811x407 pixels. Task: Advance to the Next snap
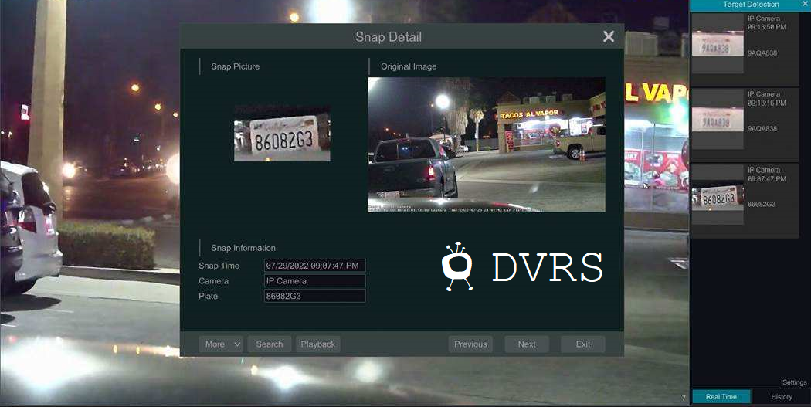[527, 344]
